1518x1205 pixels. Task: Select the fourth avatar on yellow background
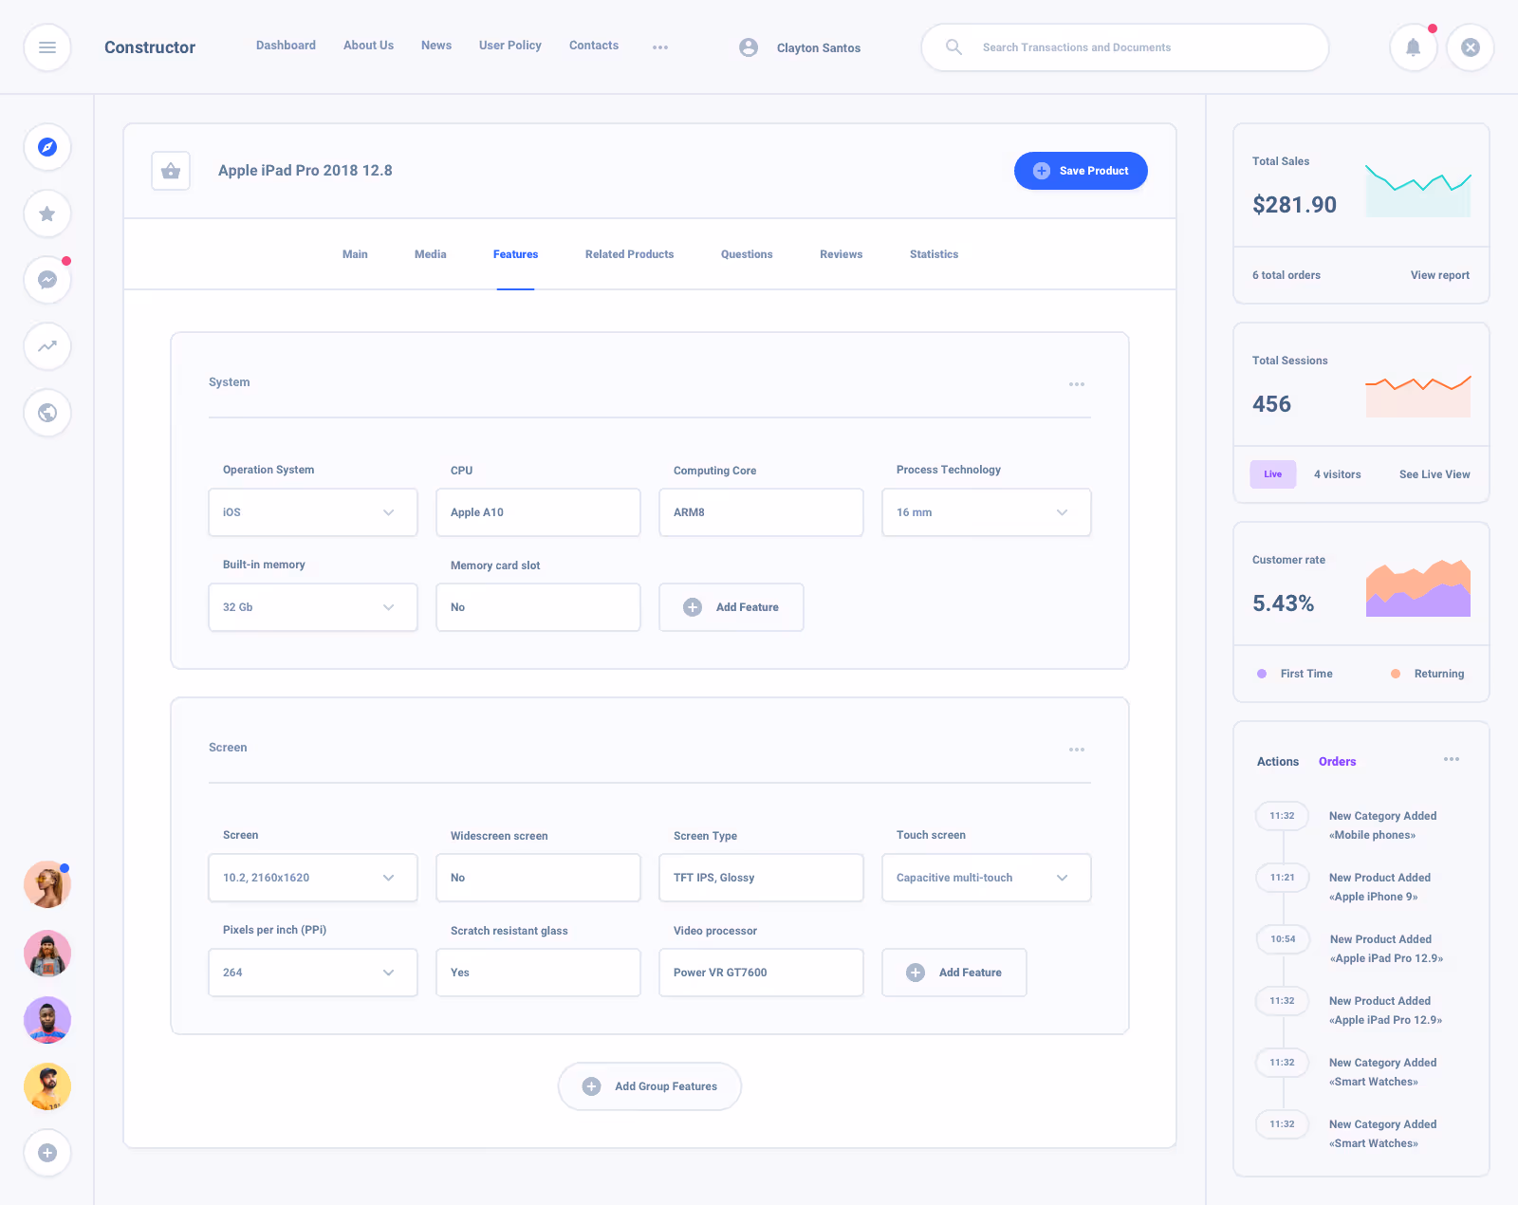click(47, 1086)
